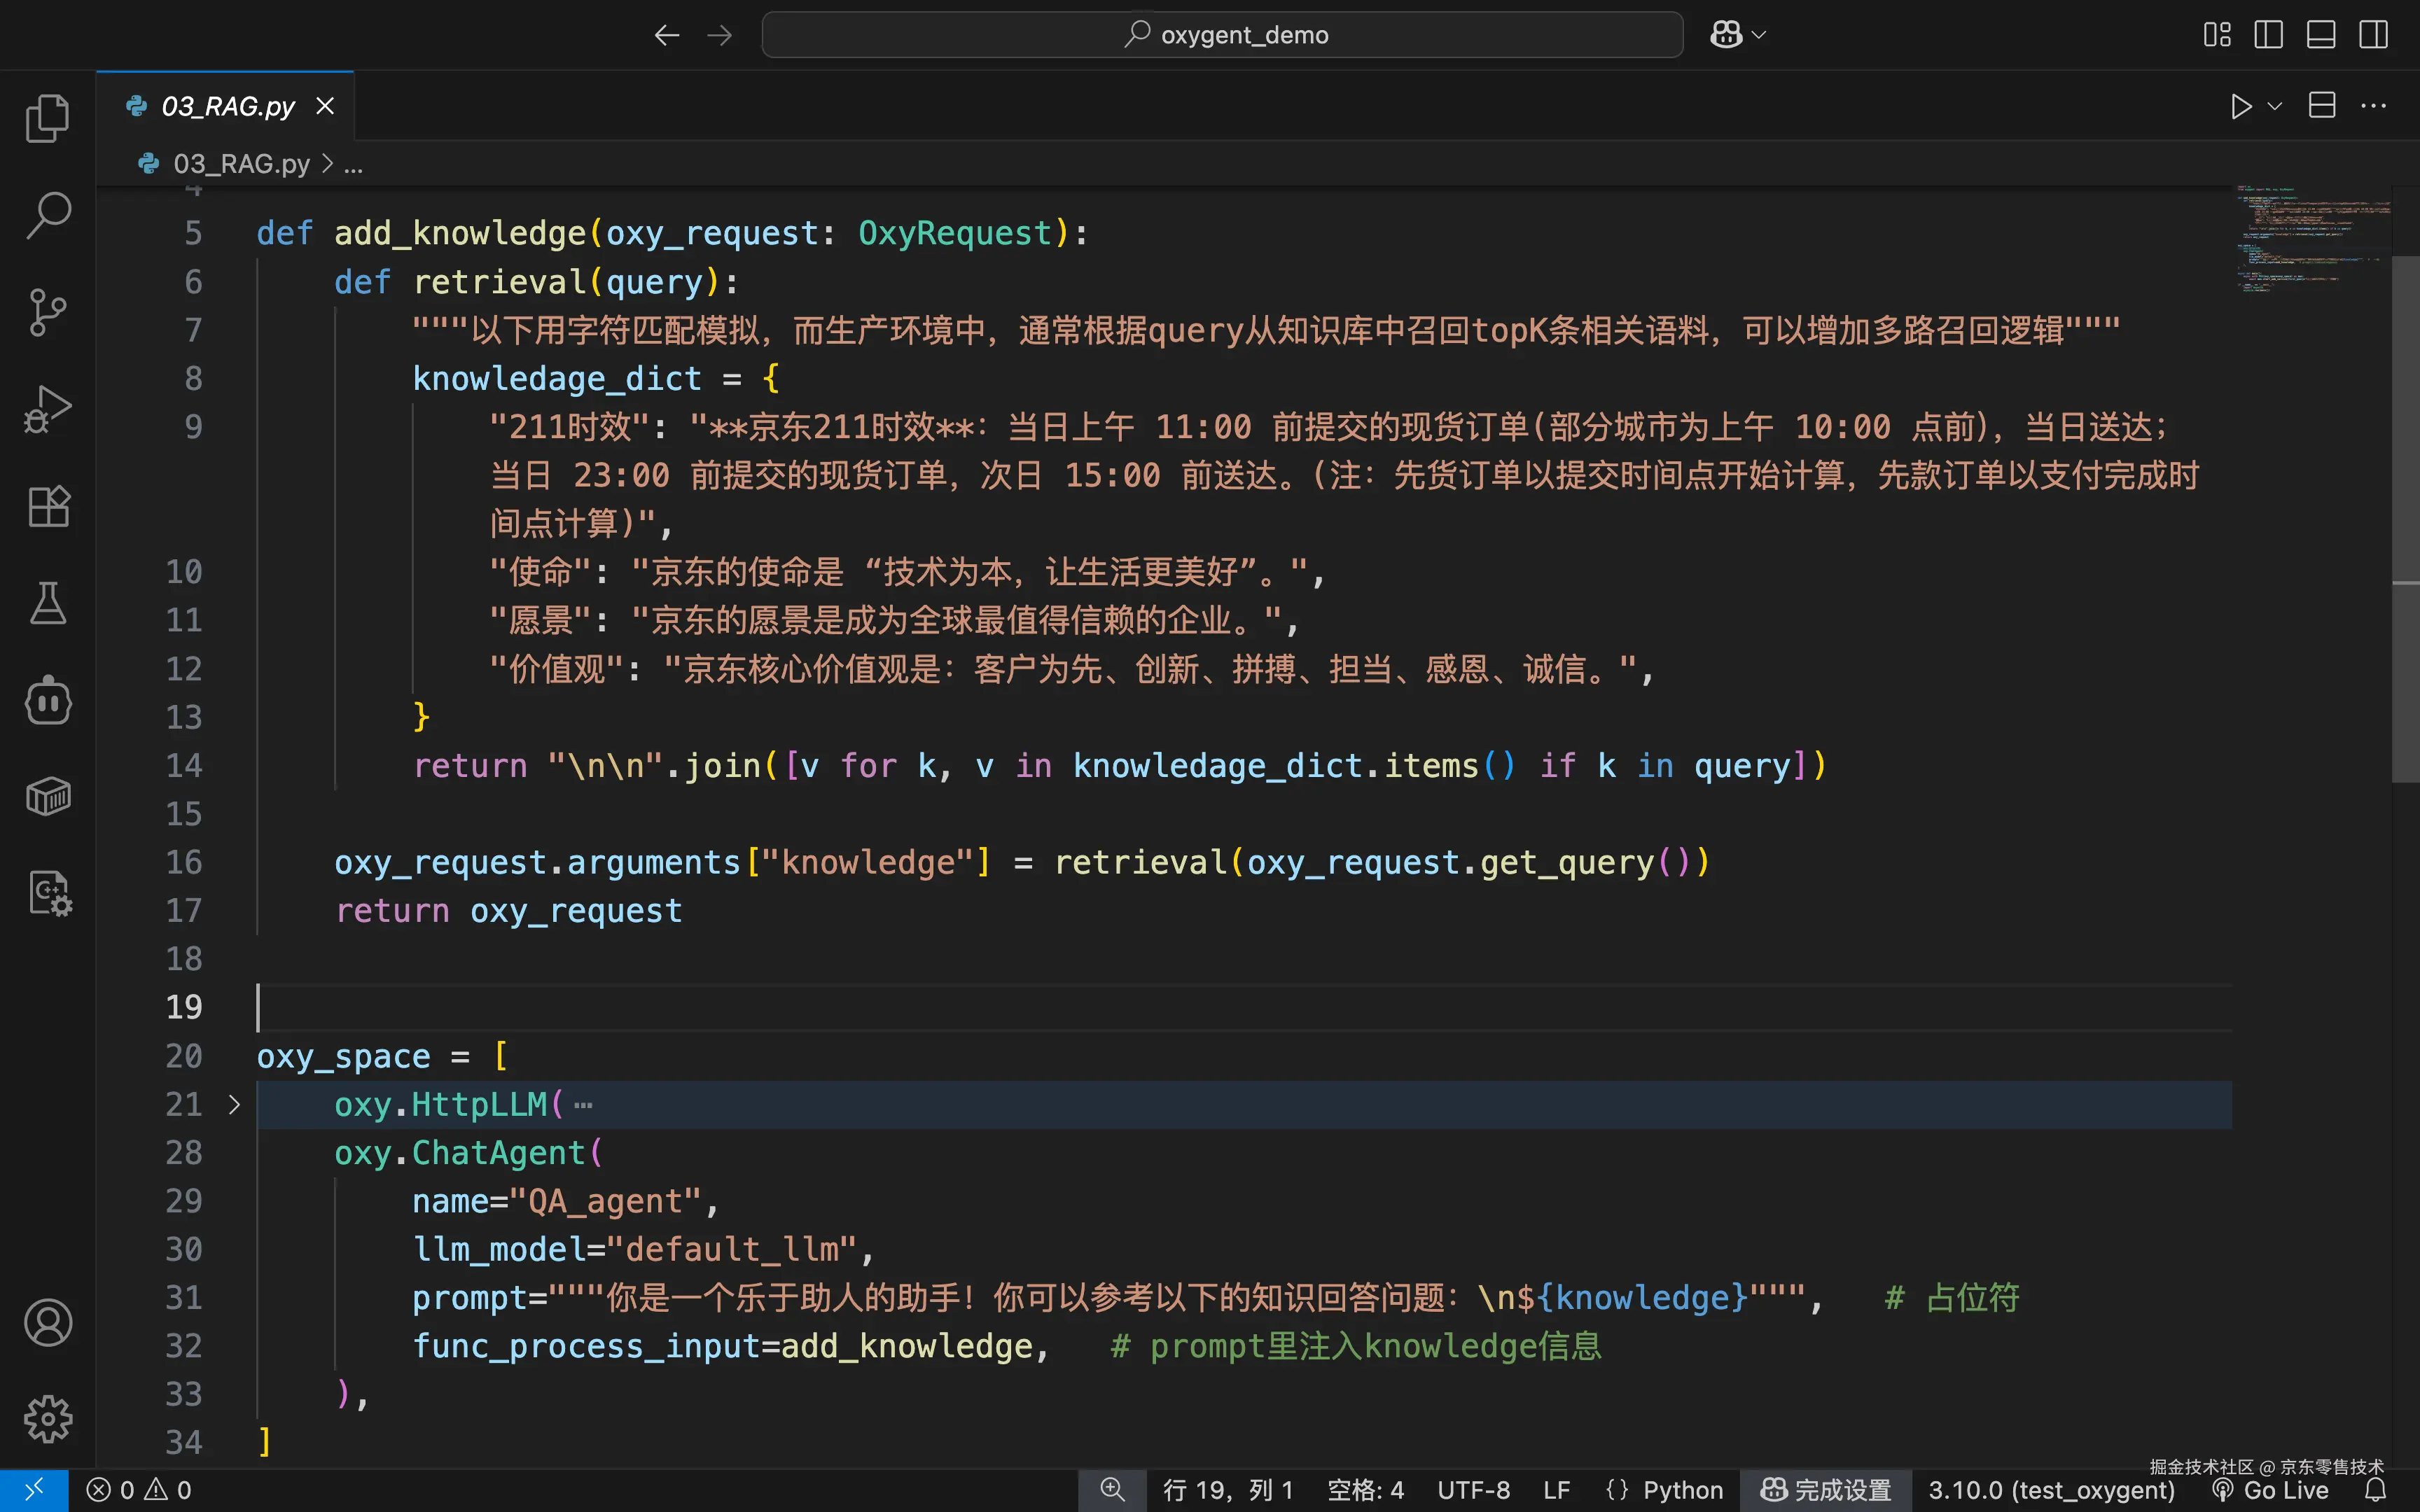Open the Extensions view

pyautogui.click(x=48, y=506)
